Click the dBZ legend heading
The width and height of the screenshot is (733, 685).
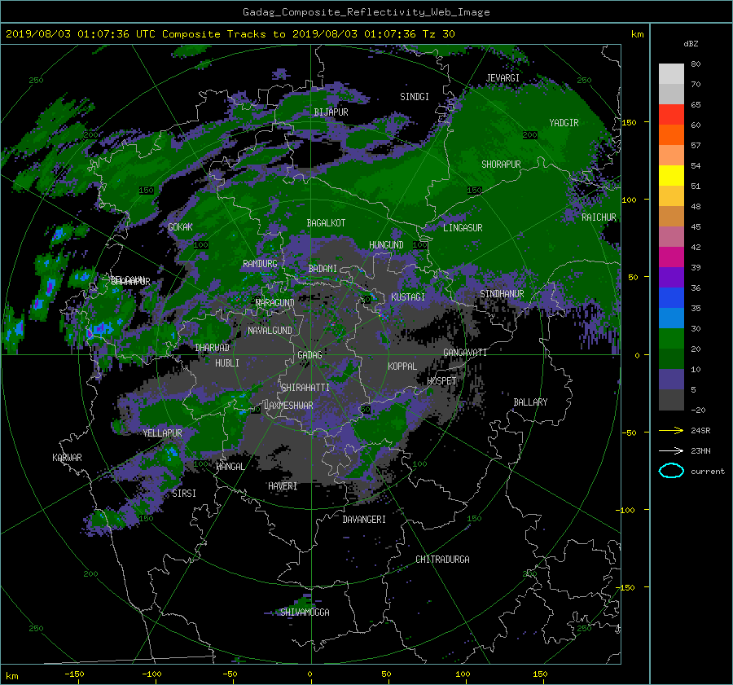pos(691,43)
